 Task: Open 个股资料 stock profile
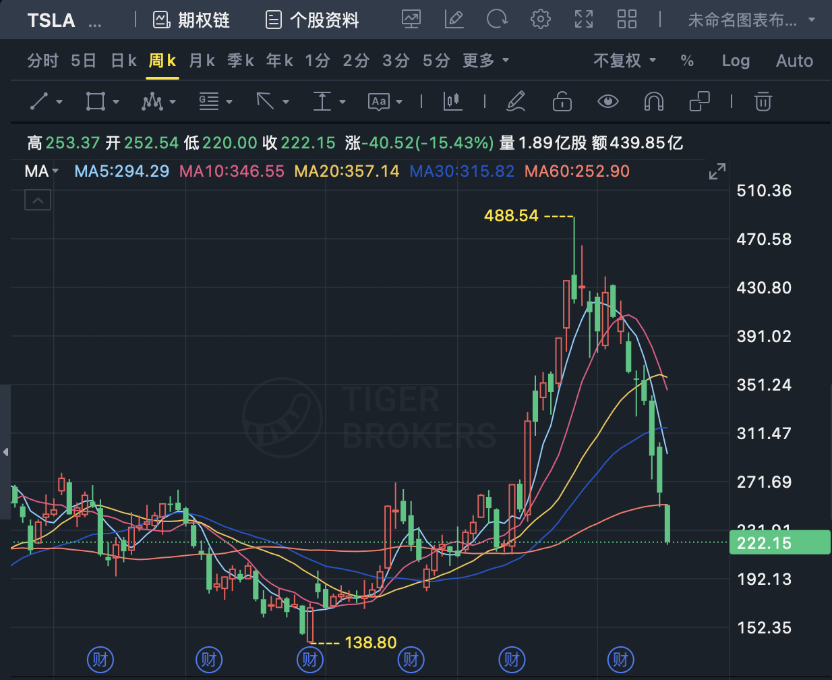coord(312,20)
